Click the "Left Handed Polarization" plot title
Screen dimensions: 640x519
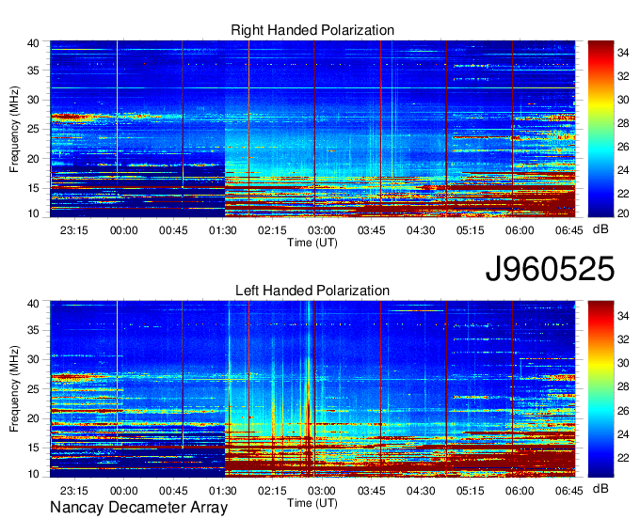pyautogui.click(x=312, y=291)
